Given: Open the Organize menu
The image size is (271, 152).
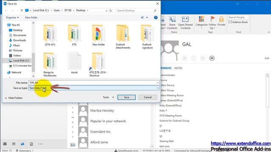Looking at the screenshot, I should [x=12, y=18].
